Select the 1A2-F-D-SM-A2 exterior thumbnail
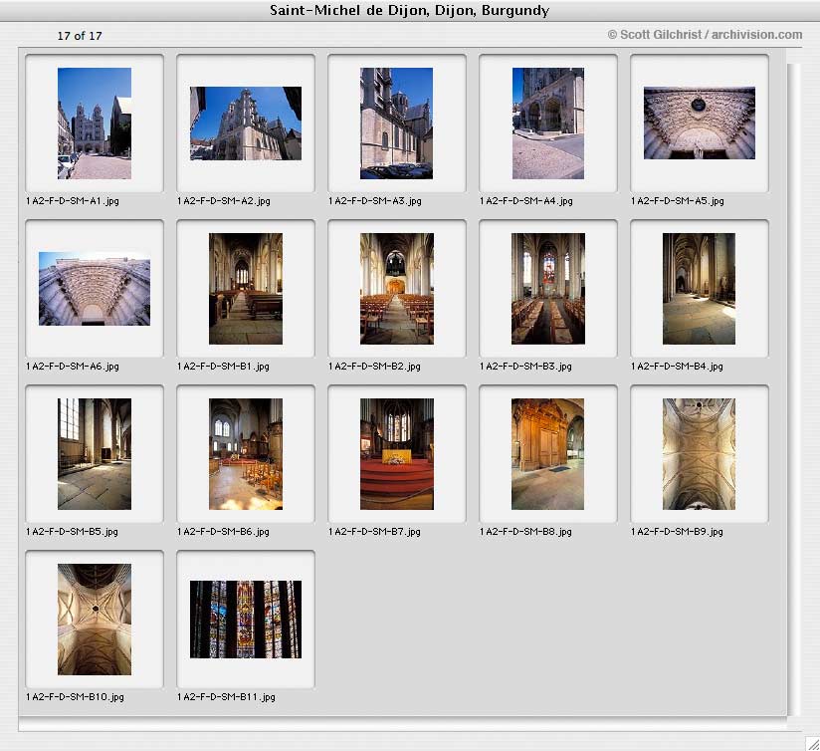 point(246,124)
